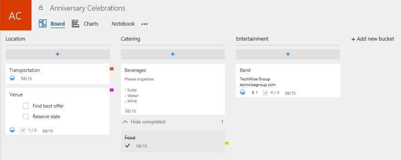
Task: Click the in-progress icon on Transportation task
Action: 12,78
